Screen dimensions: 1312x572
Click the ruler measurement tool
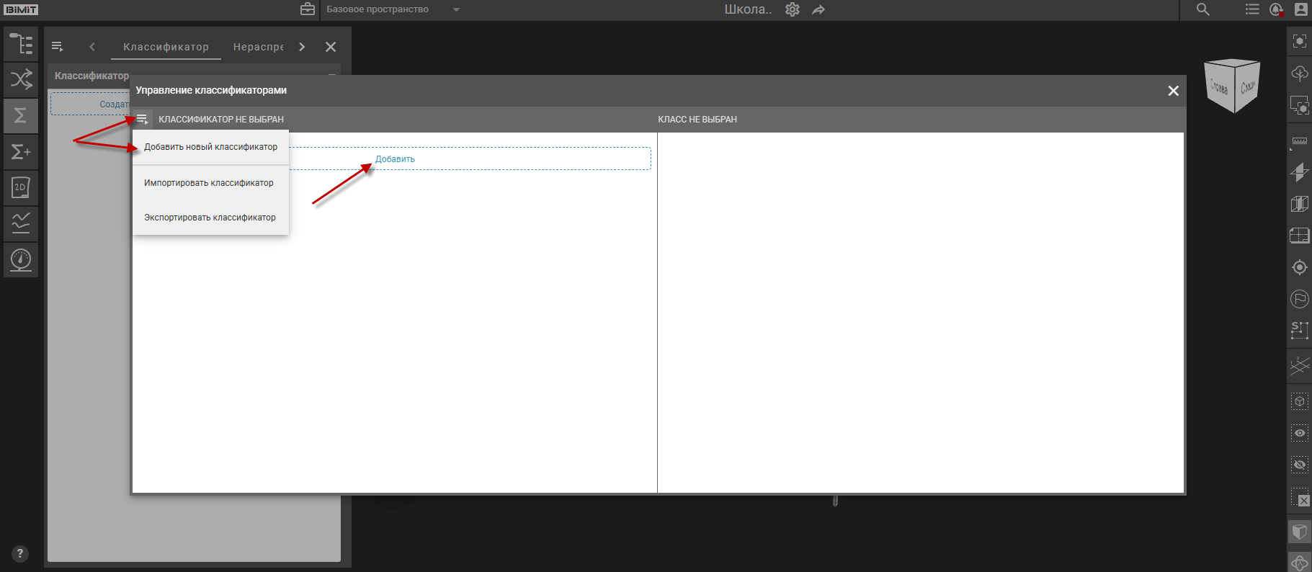pos(1299,141)
